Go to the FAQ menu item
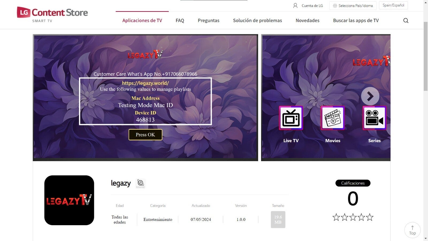Image resolution: width=428 pixels, height=241 pixels. coord(180,20)
